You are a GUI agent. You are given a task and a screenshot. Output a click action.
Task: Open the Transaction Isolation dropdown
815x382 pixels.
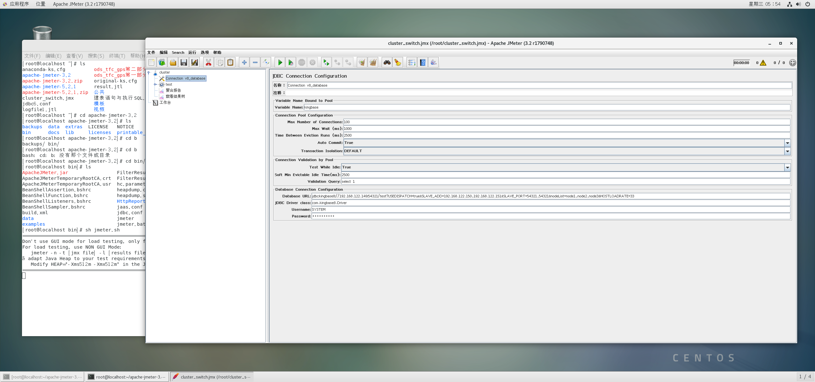pos(787,151)
